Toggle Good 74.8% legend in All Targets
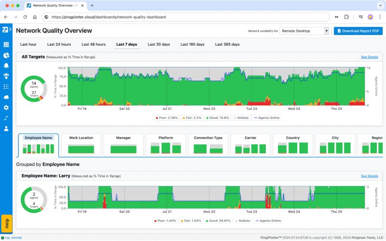This screenshot has height=241, width=386. click(218, 118)
